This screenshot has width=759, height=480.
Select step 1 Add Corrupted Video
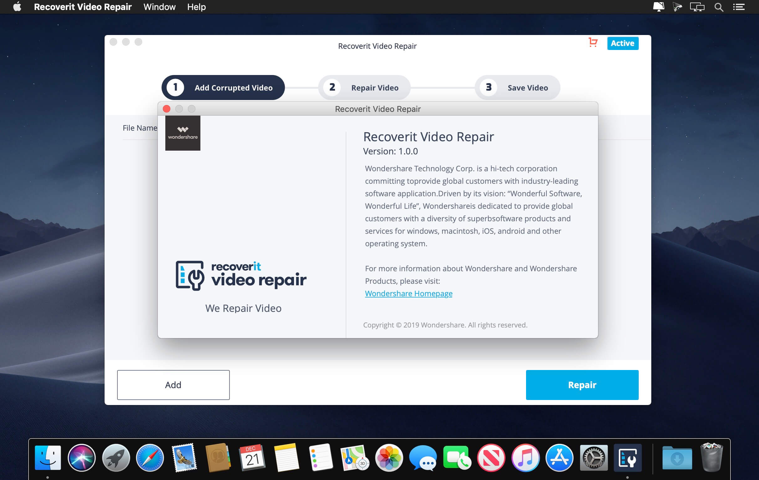click(223, 87)
